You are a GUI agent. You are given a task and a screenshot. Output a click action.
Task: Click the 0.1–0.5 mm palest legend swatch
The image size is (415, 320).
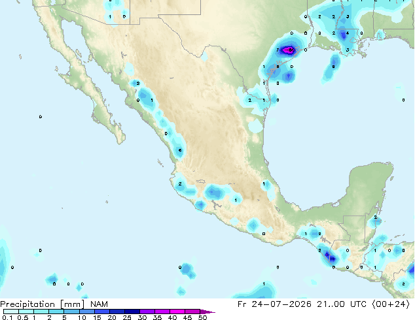[11, 312]
